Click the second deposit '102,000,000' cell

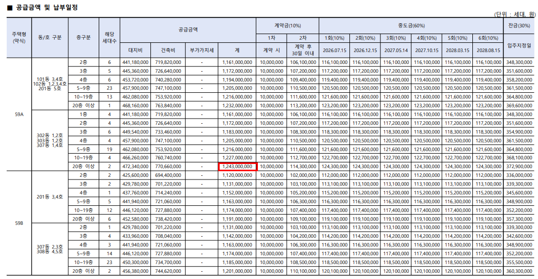pyautogui.click(x=303, y=175)
